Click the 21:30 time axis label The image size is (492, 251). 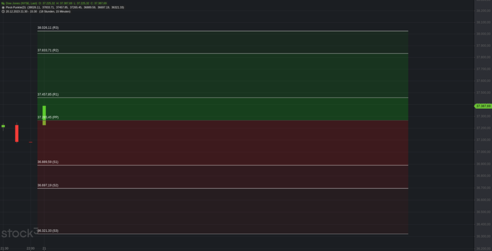[x=4, y=248]
